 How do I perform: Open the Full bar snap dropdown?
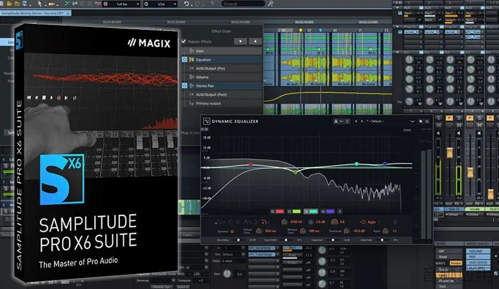click(x=138, y=4)
